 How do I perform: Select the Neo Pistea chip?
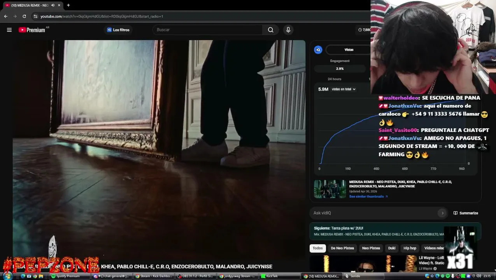(x=371, y=248)
